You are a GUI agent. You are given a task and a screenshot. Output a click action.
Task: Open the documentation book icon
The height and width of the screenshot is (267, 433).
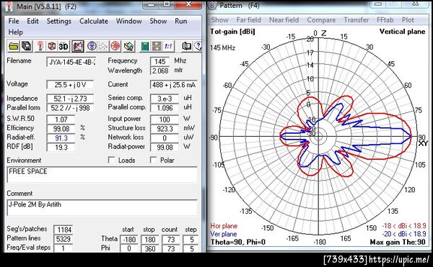click(x=187, y=46)
